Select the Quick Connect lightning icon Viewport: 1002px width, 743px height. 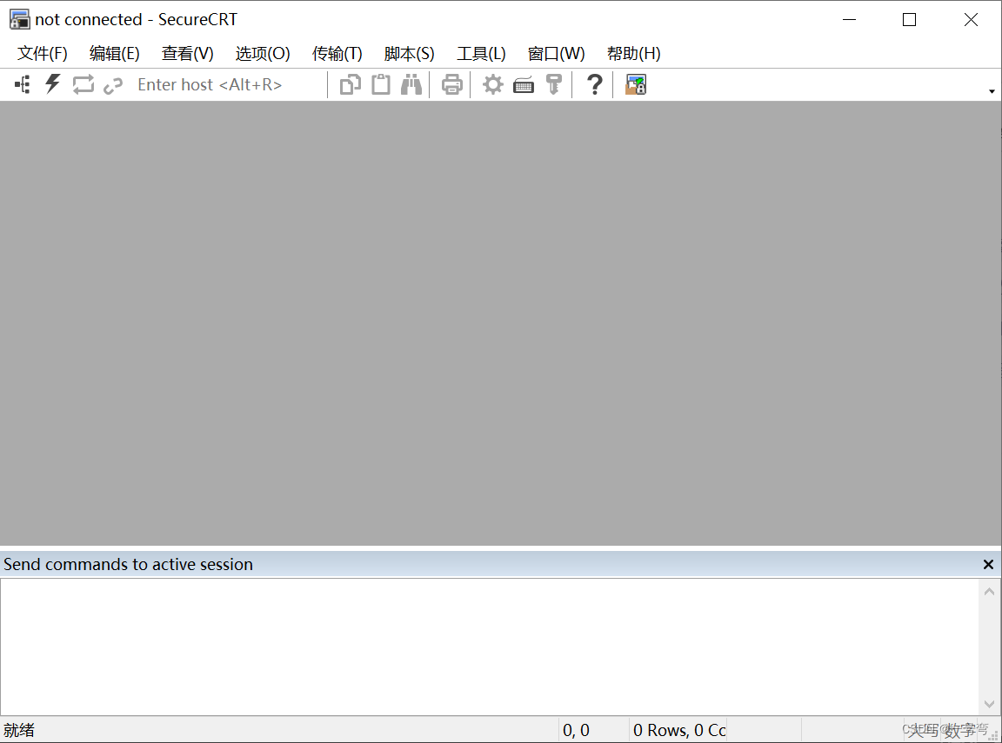[52, 84]
